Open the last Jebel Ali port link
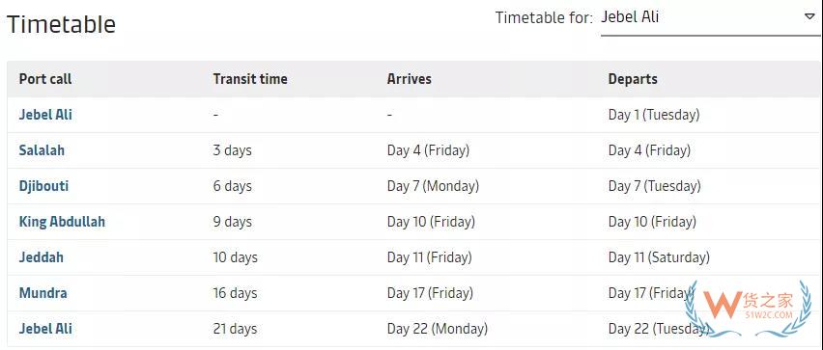The width and height of the screenshot is (823, 350). [45, 329]
